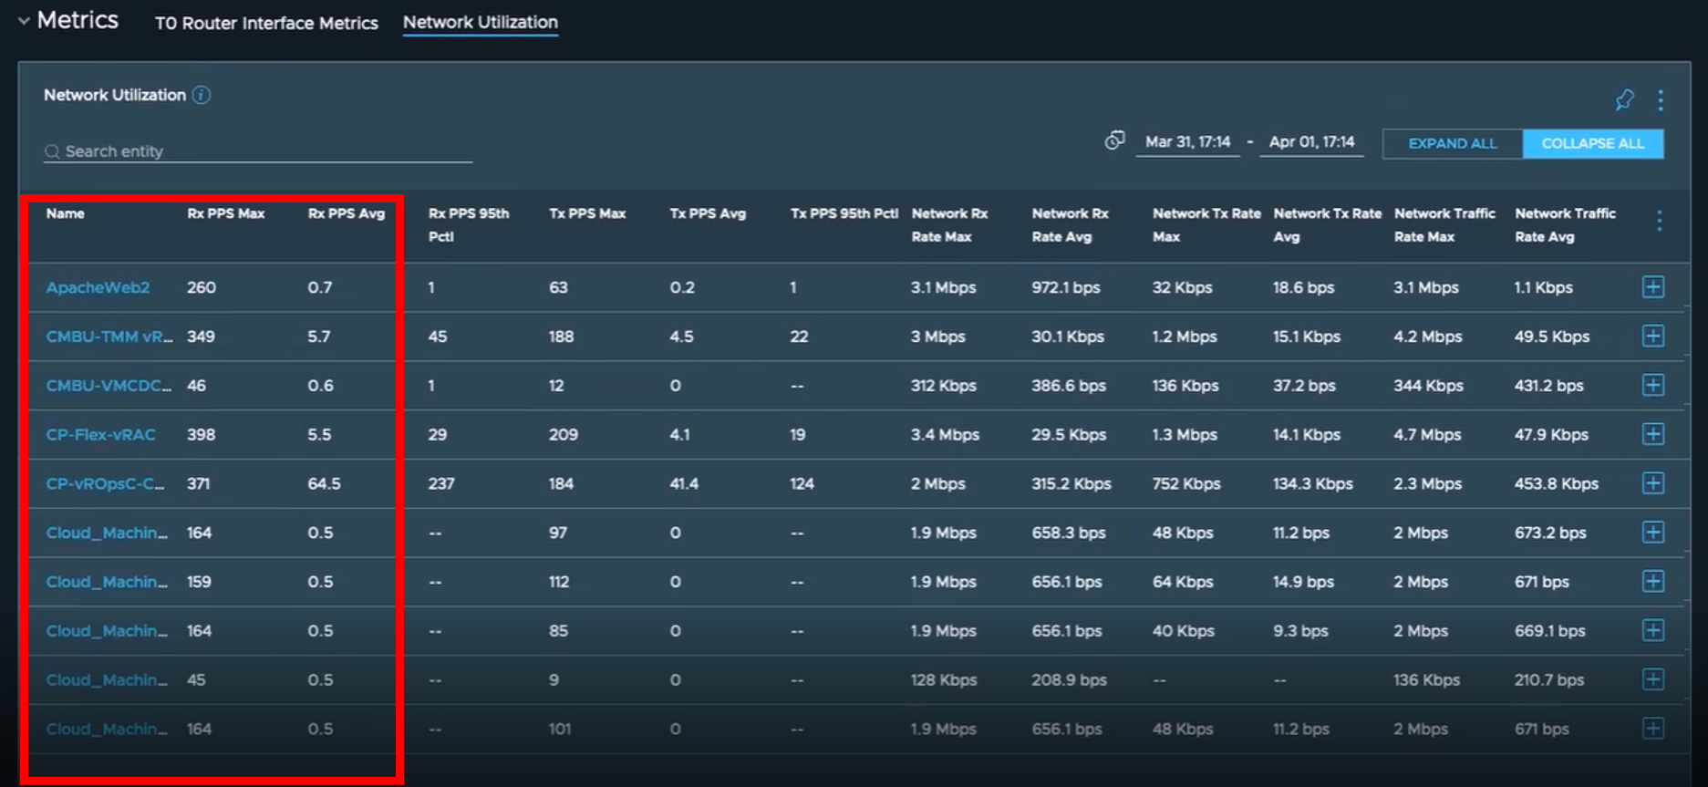The image size is (1708, 787).
Task: Click the COLLAPSE ALL button
Action: (1592, 143)
